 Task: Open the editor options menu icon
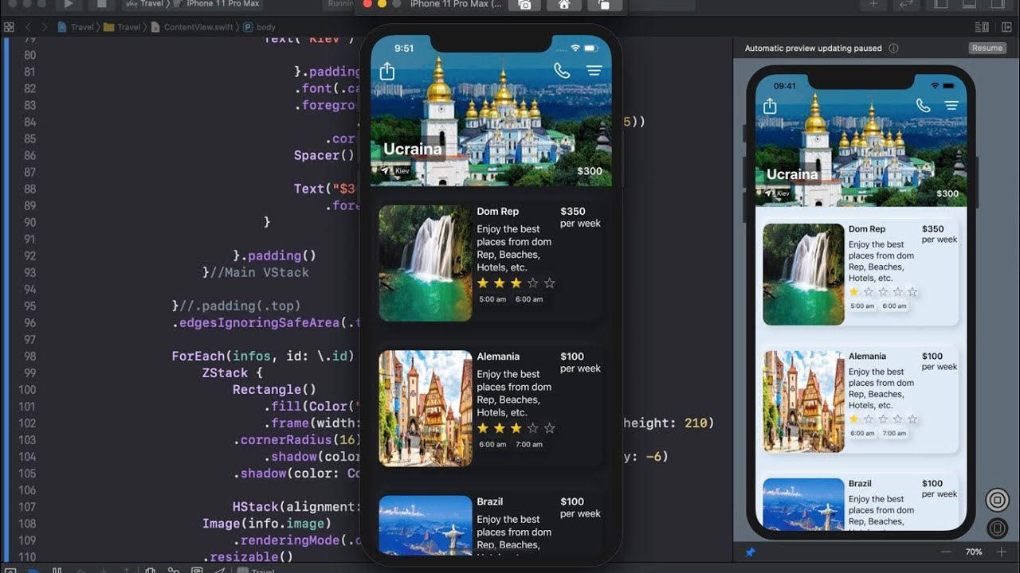(x=982, y=26)
